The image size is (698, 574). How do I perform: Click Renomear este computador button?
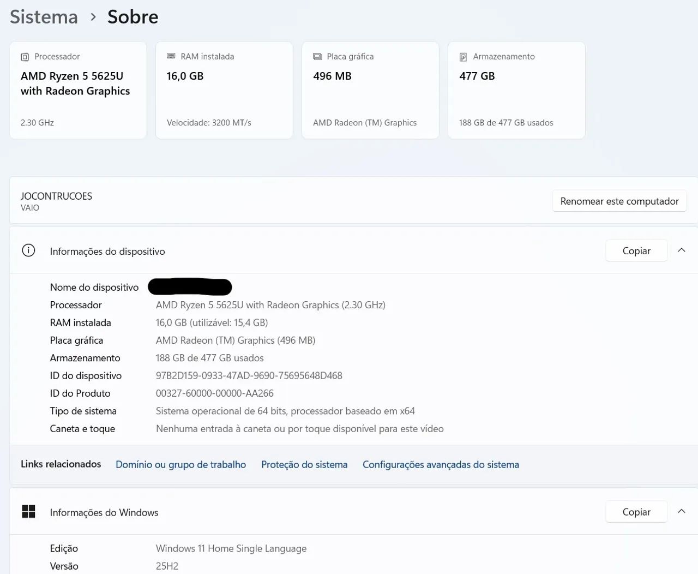tap(619, 201)
